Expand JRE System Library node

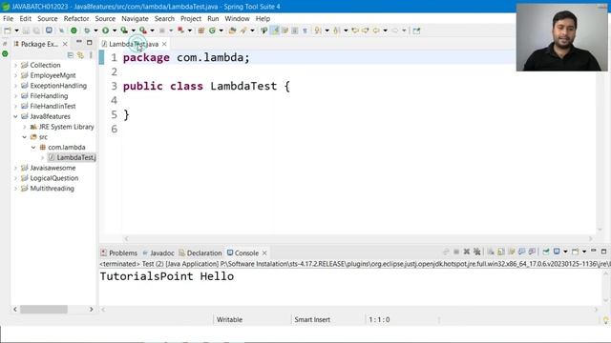tap(24, 127)
